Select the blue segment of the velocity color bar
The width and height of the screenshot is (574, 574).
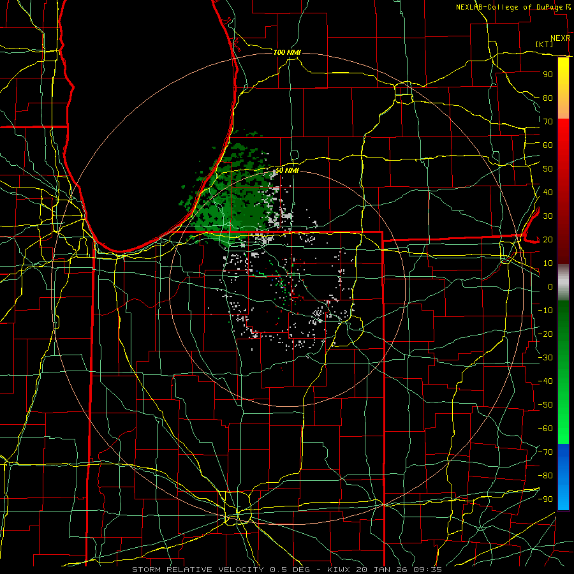[563, 477]
